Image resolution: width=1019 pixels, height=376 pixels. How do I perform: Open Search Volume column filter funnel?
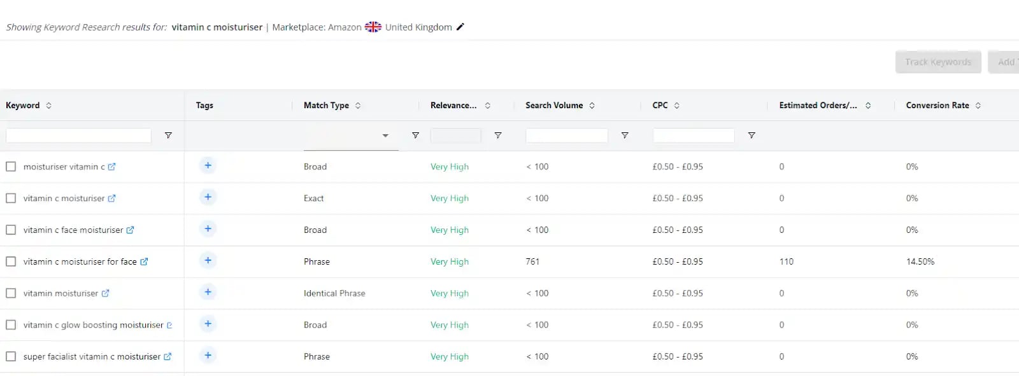click(x=625, y=136)
